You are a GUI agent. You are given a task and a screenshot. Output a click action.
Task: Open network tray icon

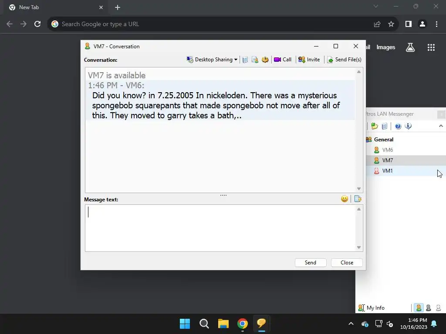pos(378,324)
